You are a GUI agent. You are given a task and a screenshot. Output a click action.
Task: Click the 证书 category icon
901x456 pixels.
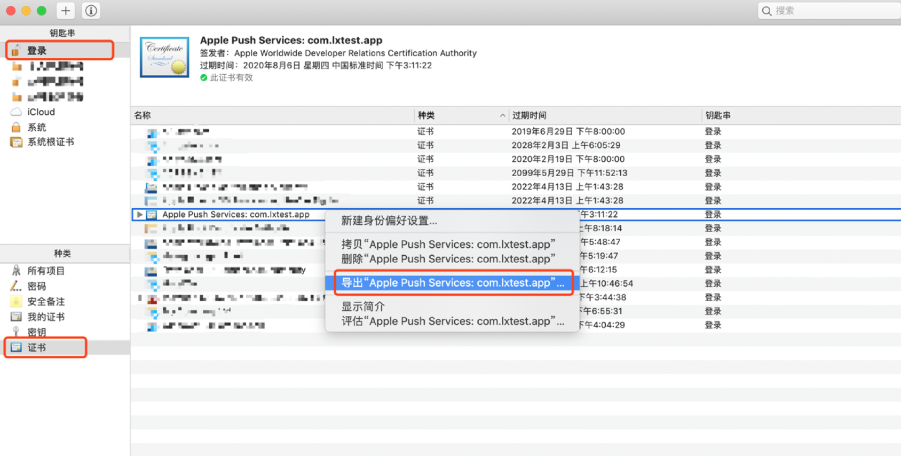point(17,348)
